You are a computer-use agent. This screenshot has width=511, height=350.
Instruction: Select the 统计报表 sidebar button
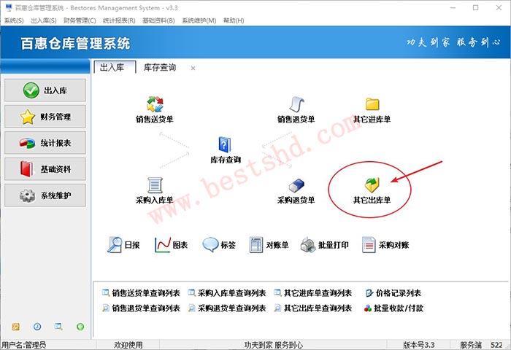45,143
